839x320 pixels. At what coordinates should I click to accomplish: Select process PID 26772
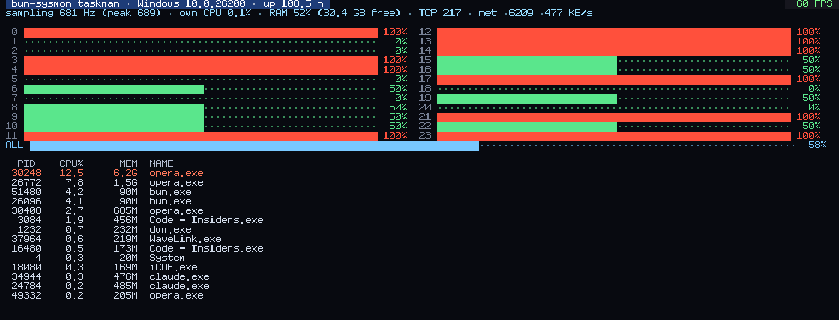[x=27, y=182]
